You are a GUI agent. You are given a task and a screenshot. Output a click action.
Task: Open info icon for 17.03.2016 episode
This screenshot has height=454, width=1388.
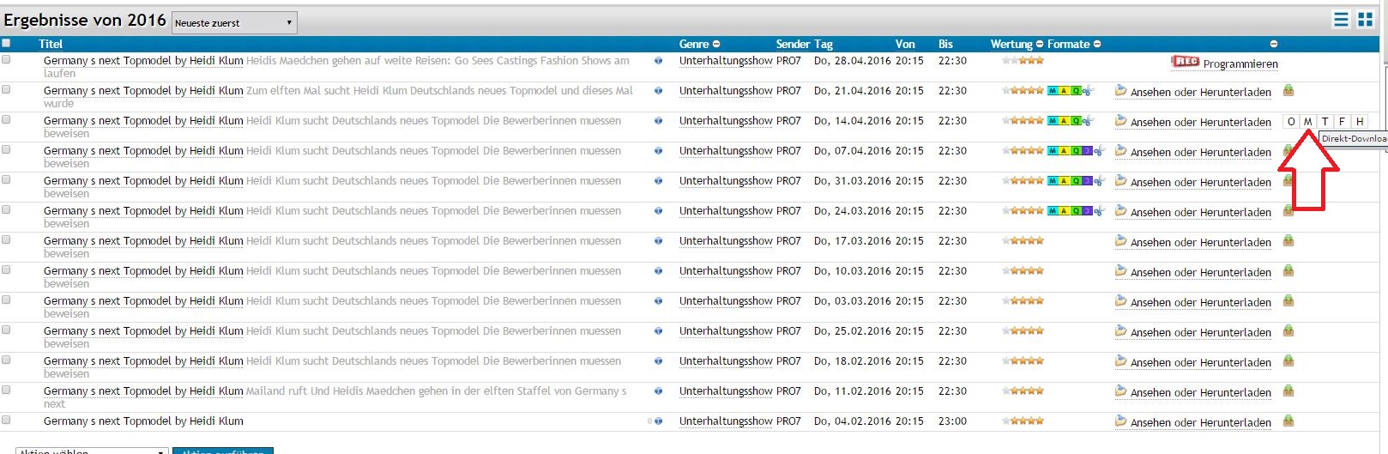658,241
